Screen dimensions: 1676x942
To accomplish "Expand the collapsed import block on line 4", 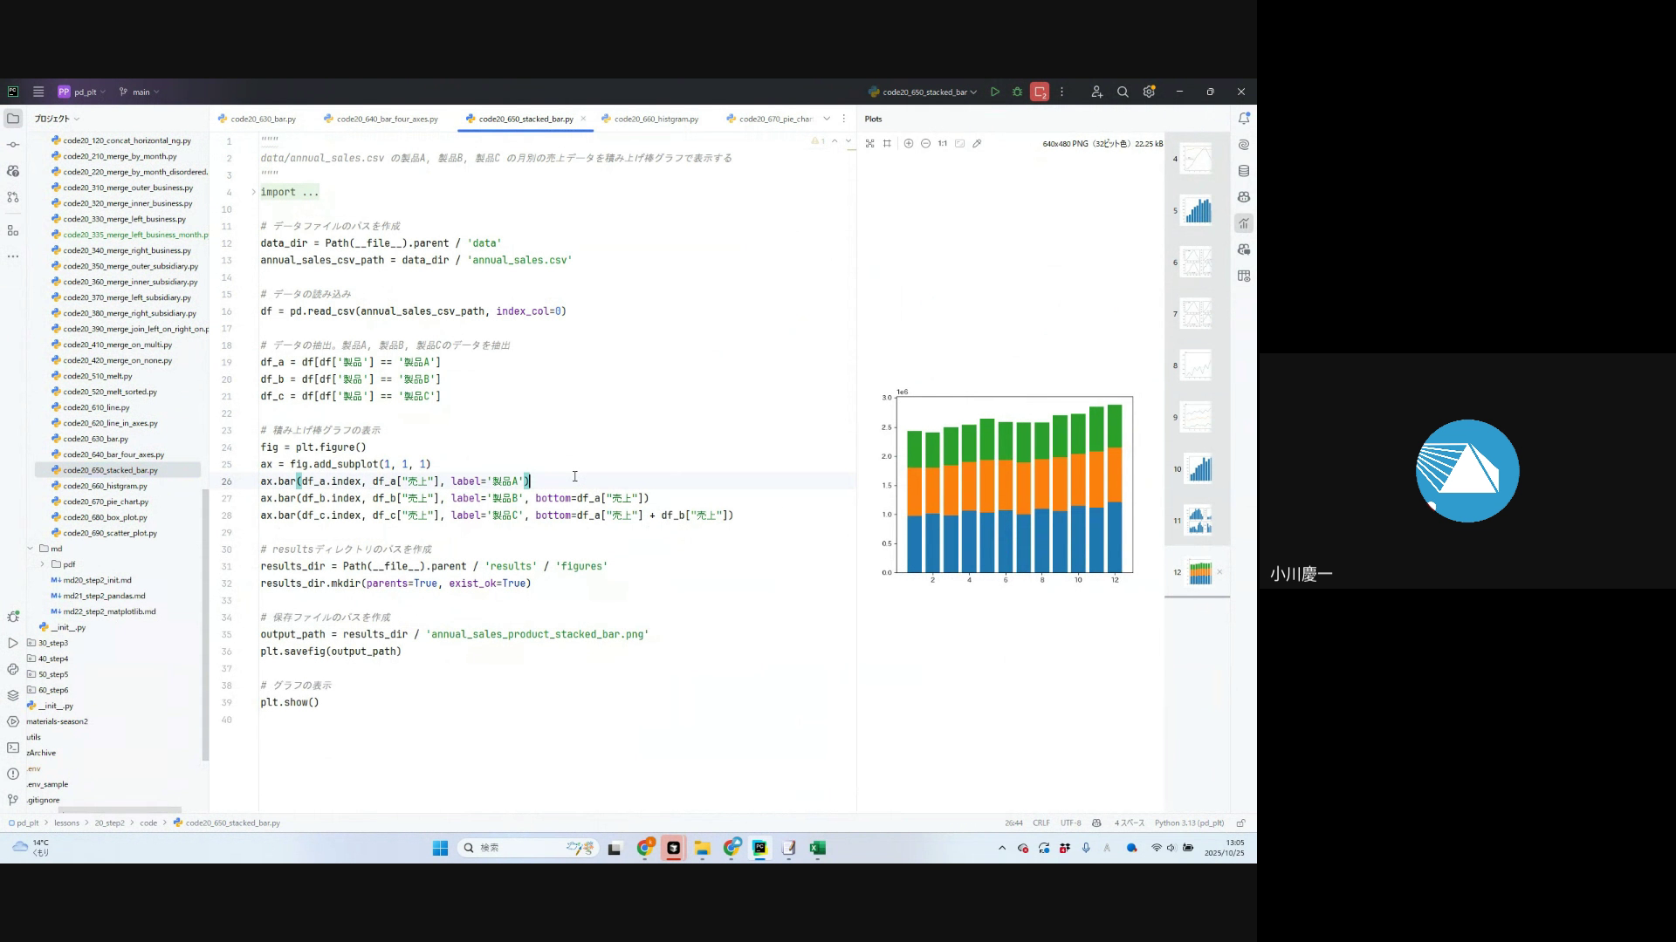I will point(253,192).
